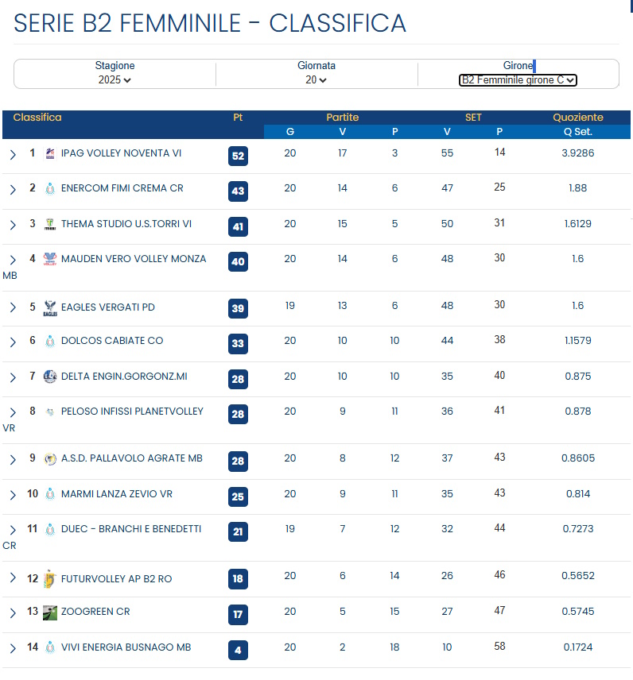
Task: Click the Pt column header
Action: [238, 118]
